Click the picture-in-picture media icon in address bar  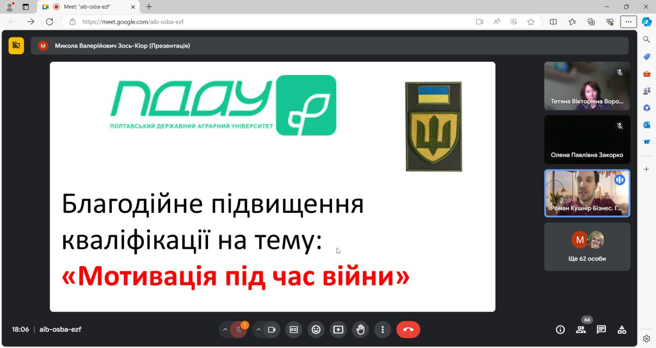coord(514,21)
